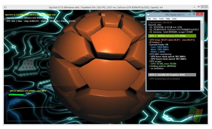Click GPU Shark scrollbar down arrow
This screenshot has width=212, height=129.
click(x=202, y=89)
